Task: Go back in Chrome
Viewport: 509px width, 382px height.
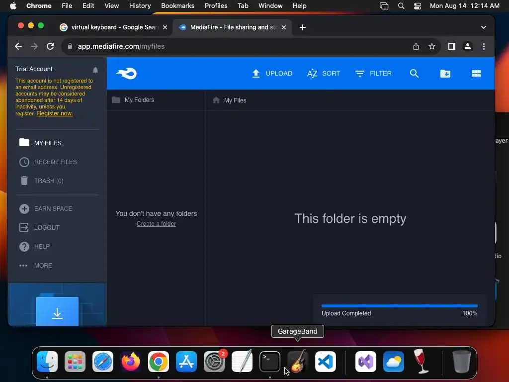Action: pyautogui.click(x=18, y=46)
